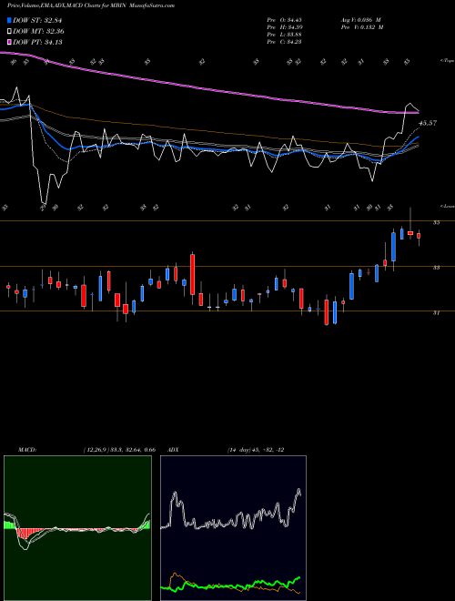This screenshot has width=455, height=601.
Task: Click the 'MACD:' panel heading
Action: (x=27, y=450)
